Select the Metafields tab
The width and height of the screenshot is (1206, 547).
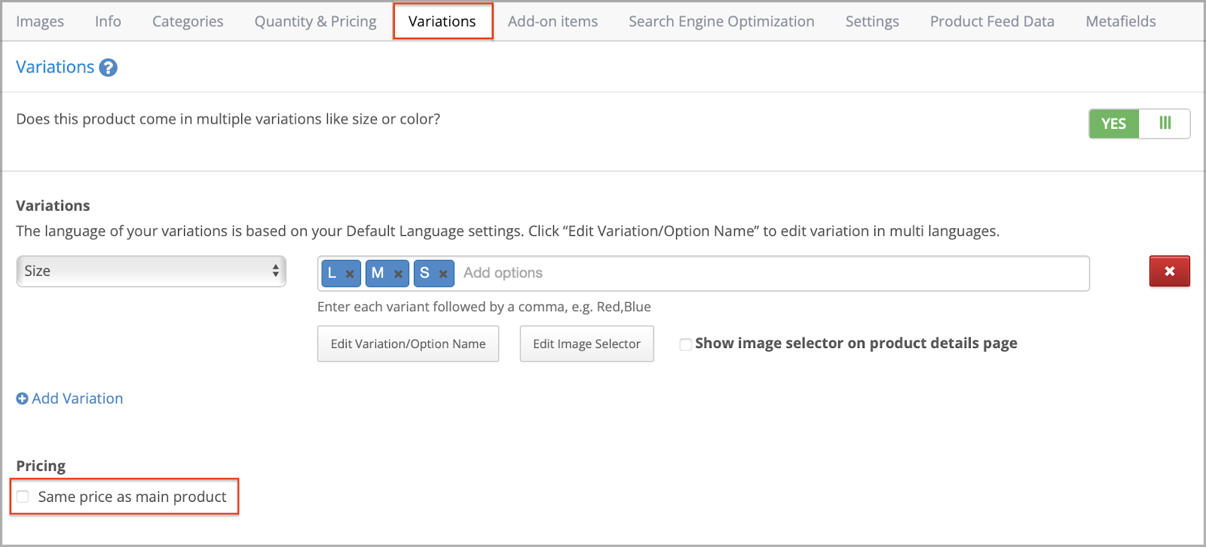tap(1121, 21)
